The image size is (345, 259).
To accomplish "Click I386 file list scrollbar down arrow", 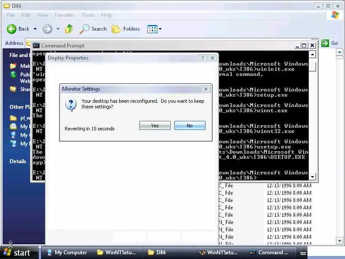I will click(x=339, y=241).
